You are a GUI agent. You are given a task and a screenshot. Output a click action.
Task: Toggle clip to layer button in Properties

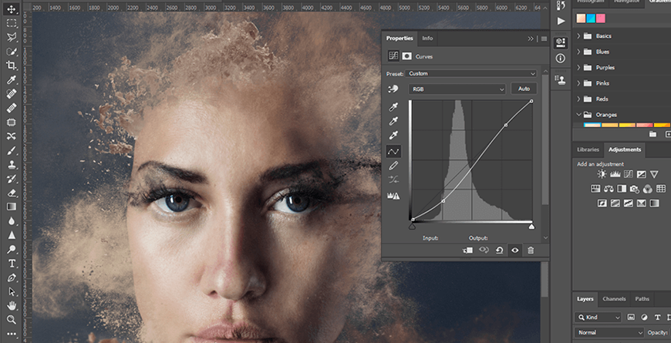(467, 251)
